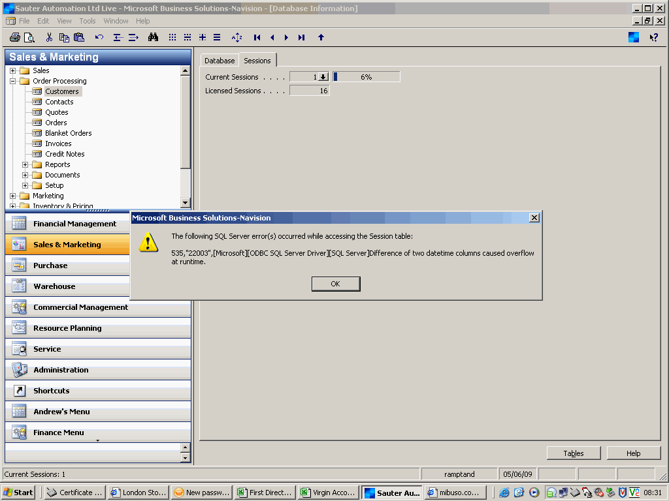Click the Navision logo icon in toolbar

tap(634, 37)
